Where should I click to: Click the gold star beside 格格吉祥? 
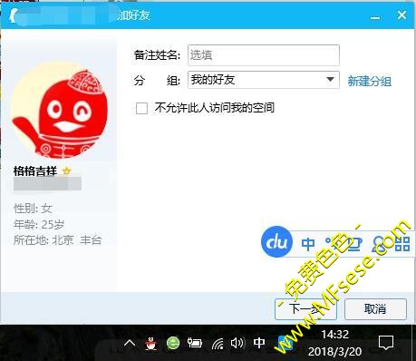[66, 171]
